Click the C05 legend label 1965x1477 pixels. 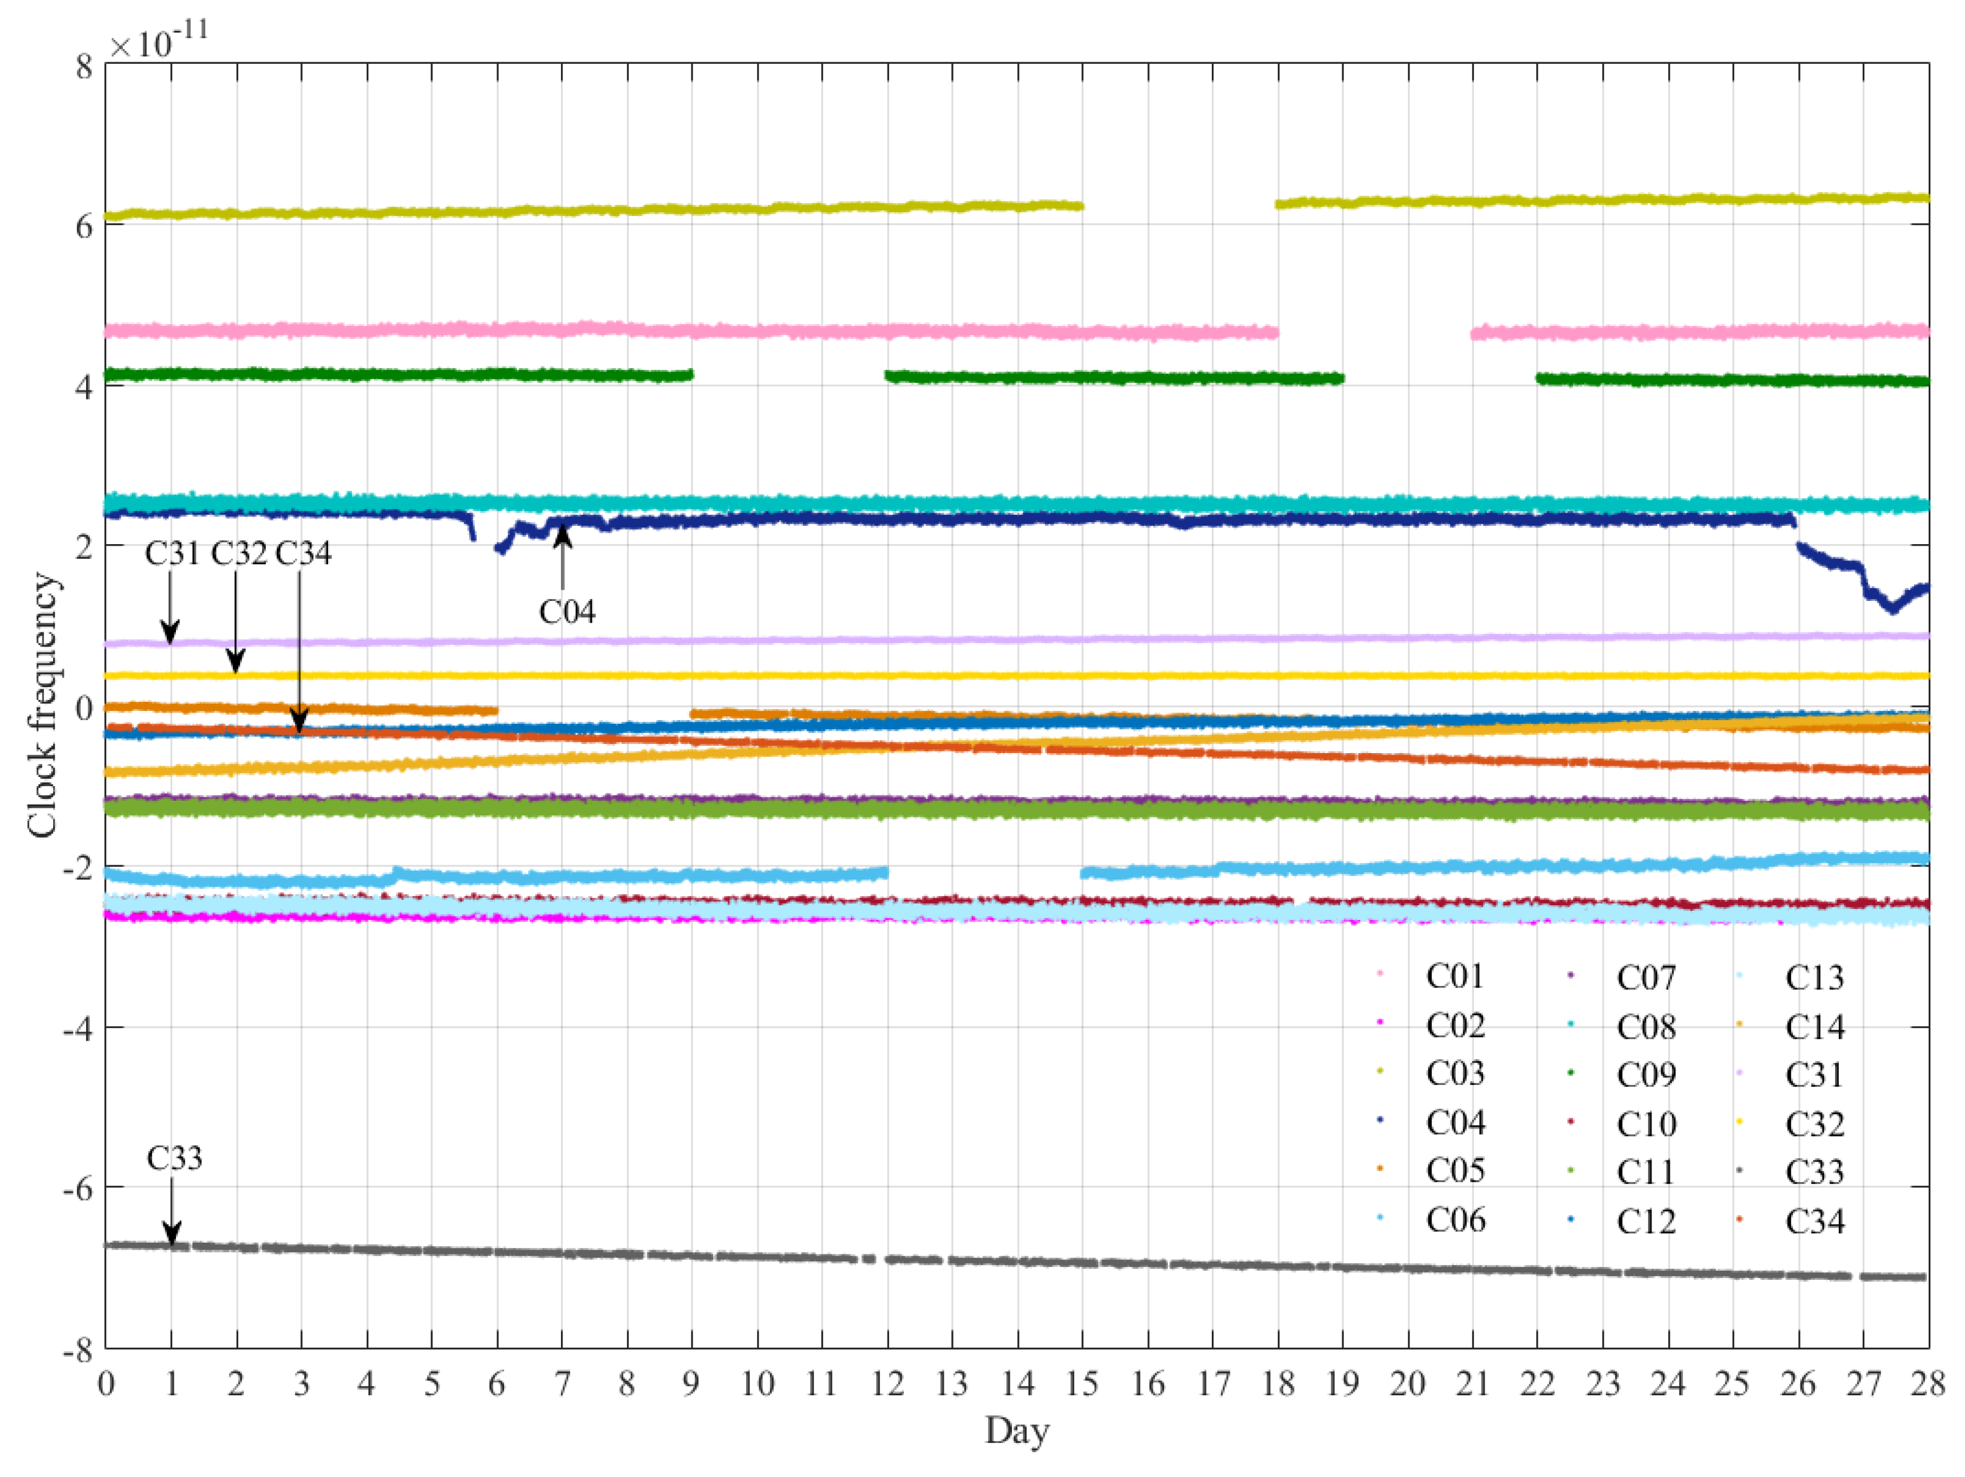(x=1455, y=1171)
